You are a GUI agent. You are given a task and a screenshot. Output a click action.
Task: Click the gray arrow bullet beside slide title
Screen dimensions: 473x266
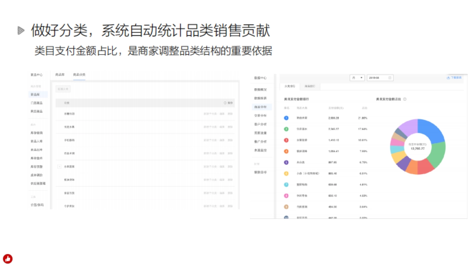coord(21,31)
